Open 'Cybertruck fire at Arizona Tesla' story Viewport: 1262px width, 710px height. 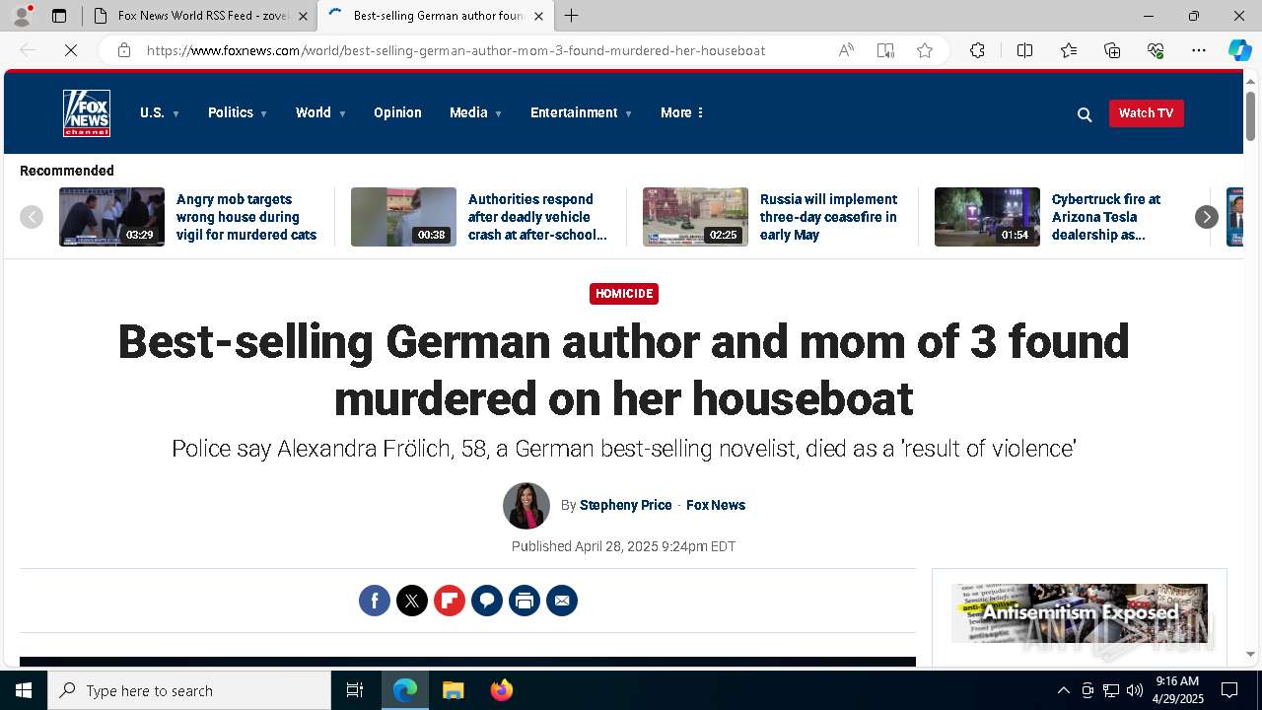click(1105, 217)
